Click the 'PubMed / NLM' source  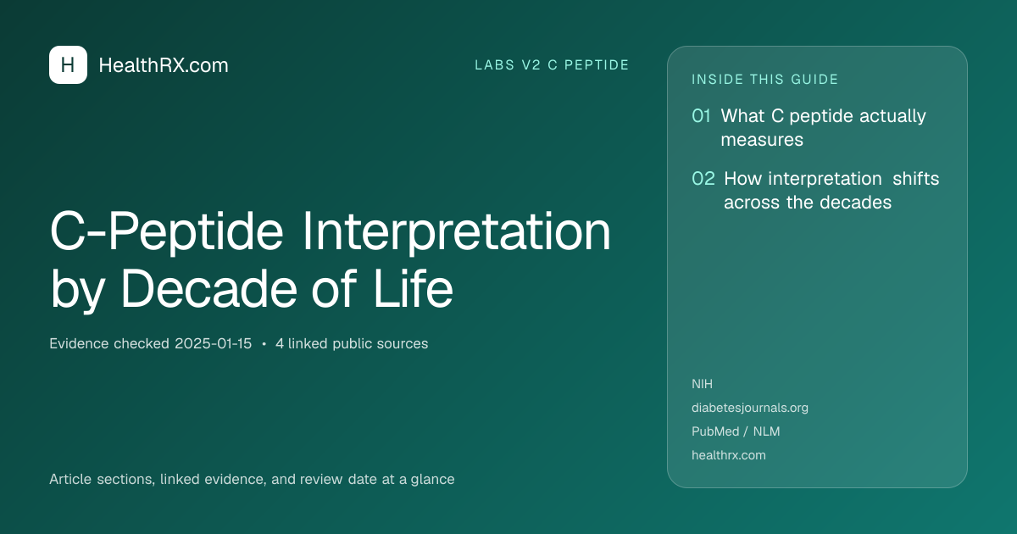(x=736, y=431)
